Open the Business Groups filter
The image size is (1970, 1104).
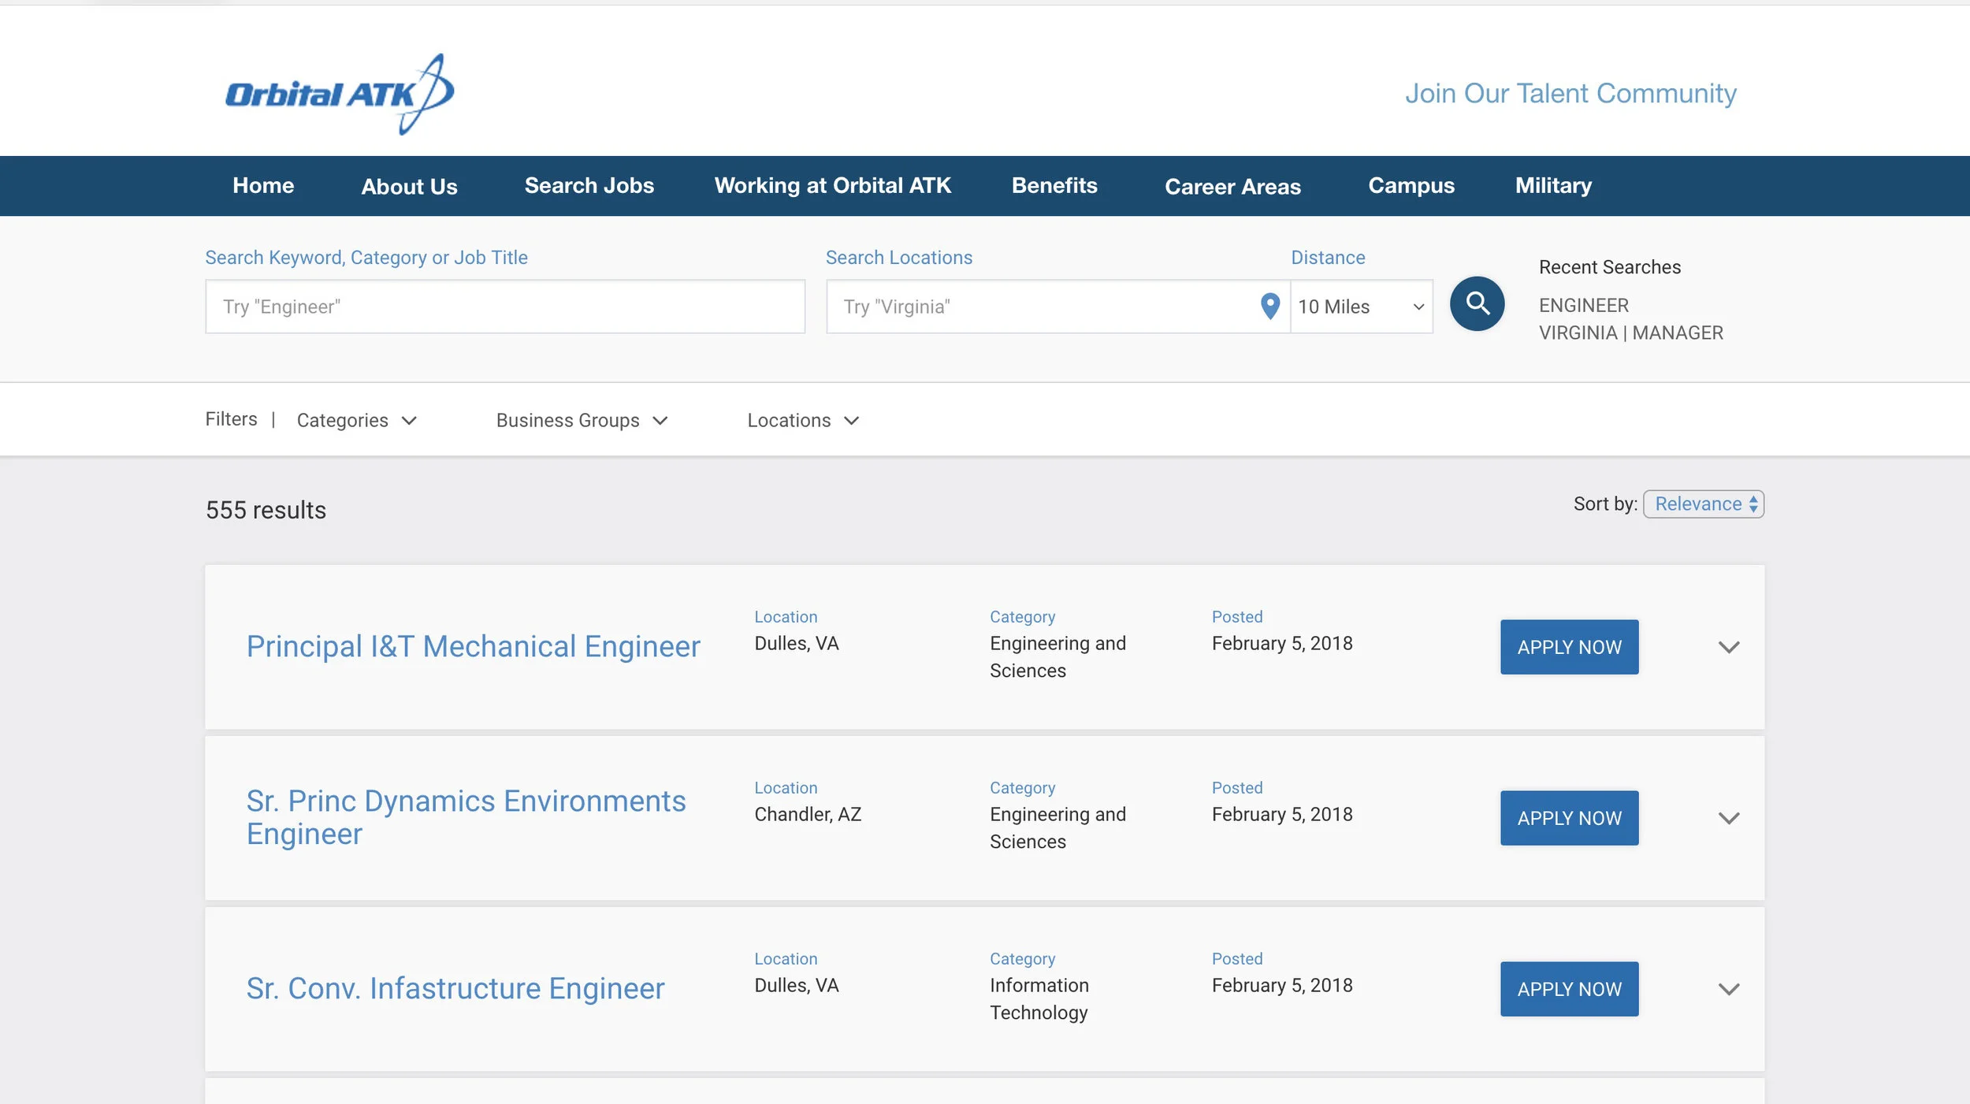tap(582, 420)
